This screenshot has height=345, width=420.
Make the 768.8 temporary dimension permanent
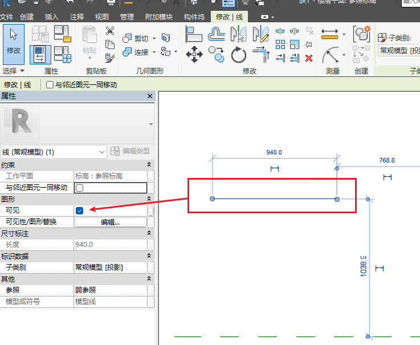coord(388,177)
